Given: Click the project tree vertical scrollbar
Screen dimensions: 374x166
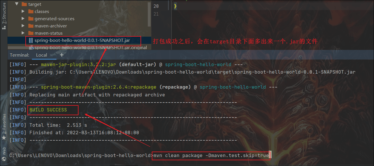Looking at the screenshot, I should [x=149, y=14].
